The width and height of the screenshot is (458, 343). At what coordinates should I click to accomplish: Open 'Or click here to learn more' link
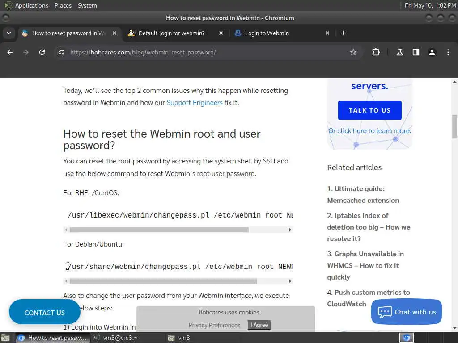pyautogui.click(x=369, y=131)
